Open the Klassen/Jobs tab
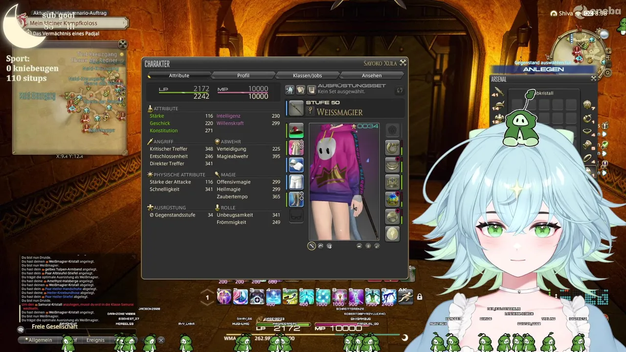Viewport: 626px width, 352px height. tap(307, 75)
